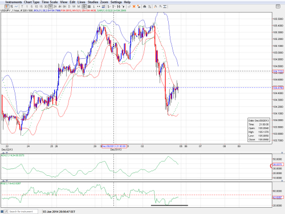The image size is (285, 214).
Task: Click the 4H timeframe button
Action: point(60,6)
